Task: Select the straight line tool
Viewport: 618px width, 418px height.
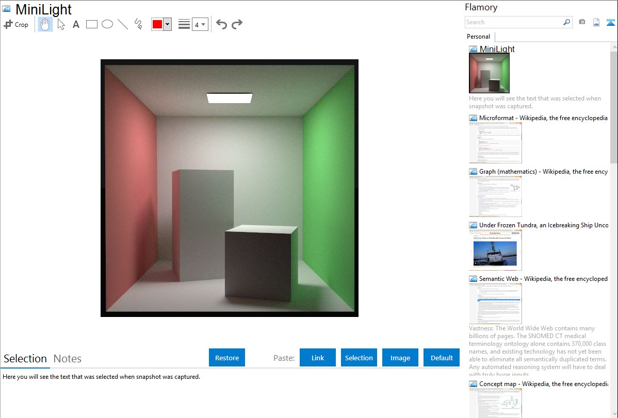Action: click(123, 24)
